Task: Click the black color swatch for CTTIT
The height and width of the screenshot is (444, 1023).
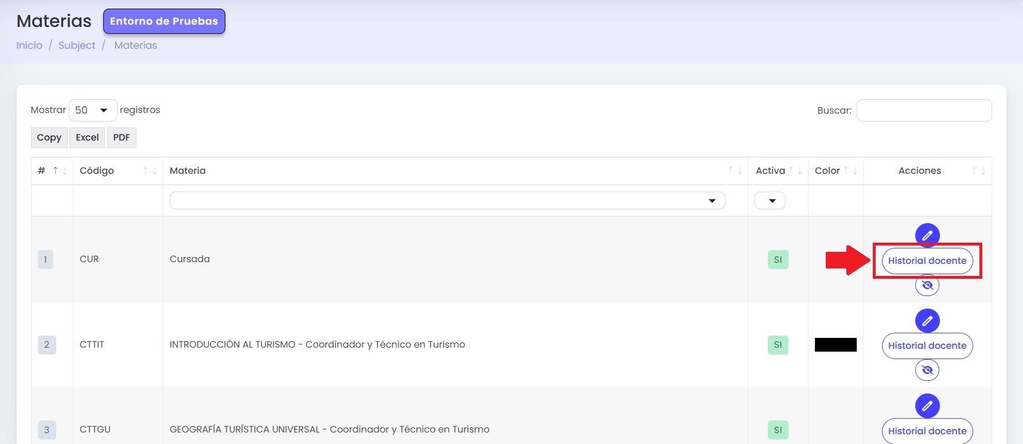Action: click(x=835, y=345)
